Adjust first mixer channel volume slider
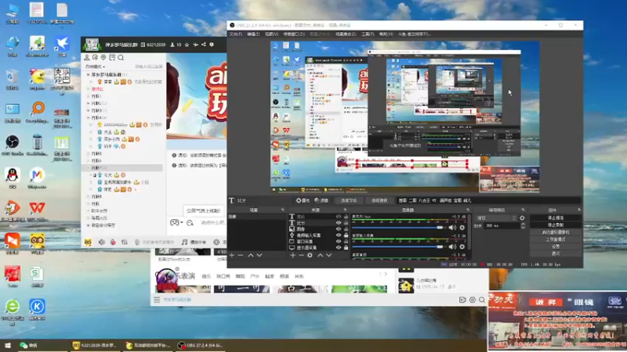Image resolution: width=627 pixels, height=352 pixels. [x=398, y=228]
